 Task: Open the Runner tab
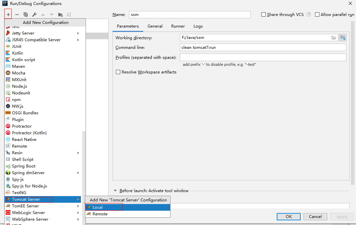click(x=178, y=26)
